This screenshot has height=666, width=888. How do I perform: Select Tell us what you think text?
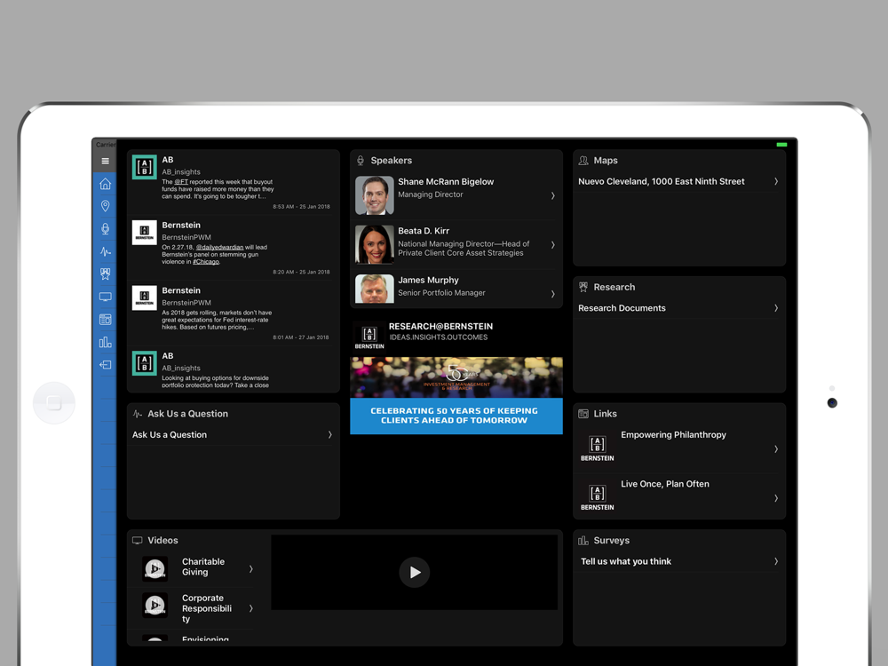(x=626, y=561)
